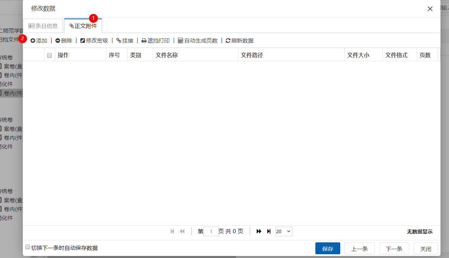Select 遮挡打印 (masked print) tool

pyautogui.click(x=144, y=41)
